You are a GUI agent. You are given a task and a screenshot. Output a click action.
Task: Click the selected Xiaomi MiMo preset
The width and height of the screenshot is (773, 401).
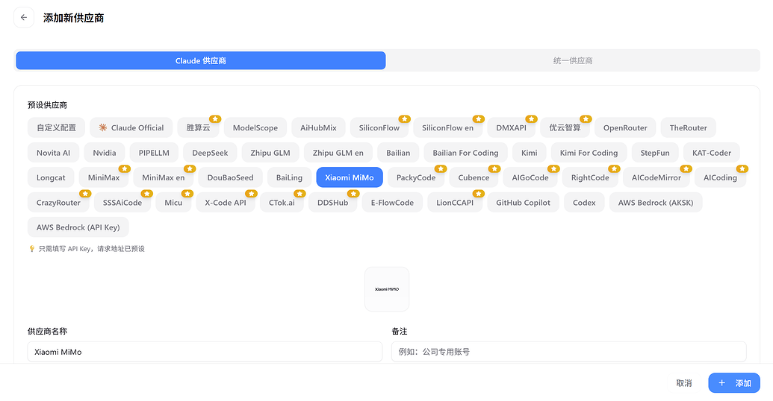350,177
